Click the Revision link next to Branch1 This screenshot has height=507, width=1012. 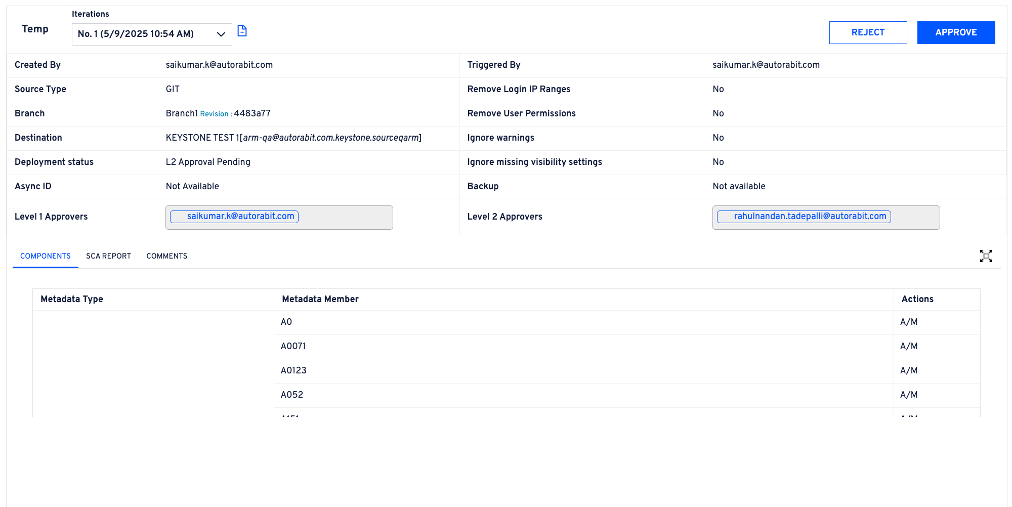[215, 114]
